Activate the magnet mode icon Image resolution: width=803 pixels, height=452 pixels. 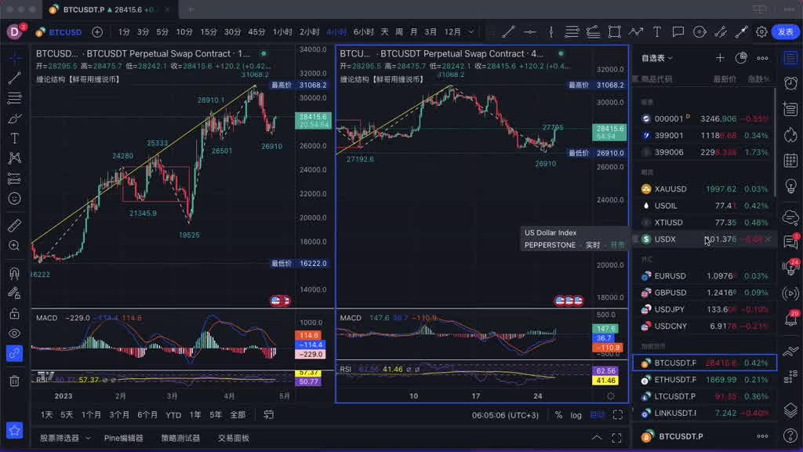(14, 273)
